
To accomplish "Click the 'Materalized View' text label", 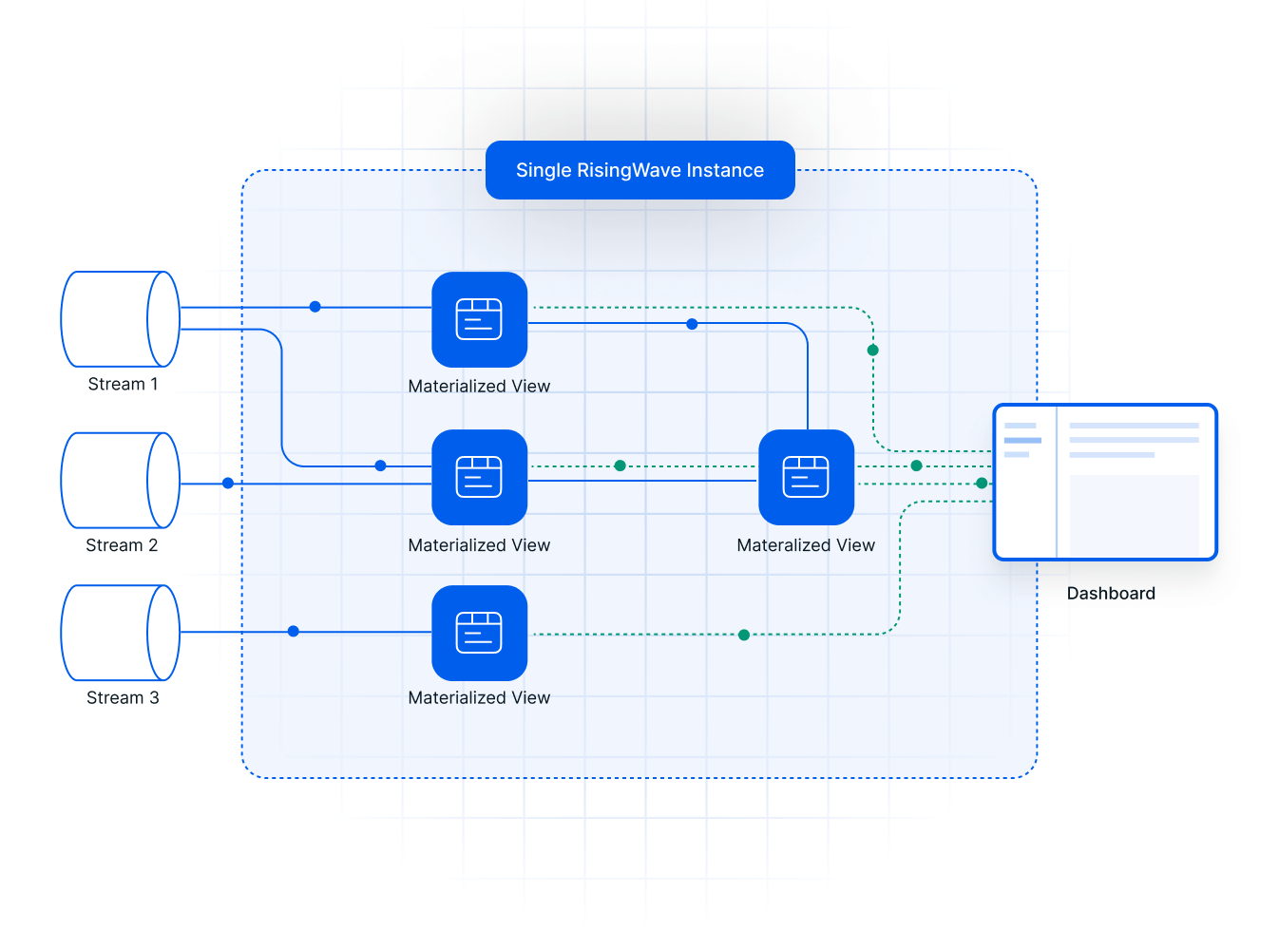I will [806, 545].
